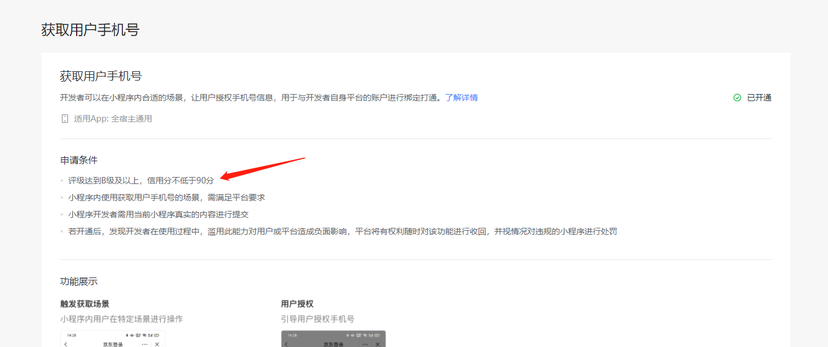Select the 申请条件 section heading
The width and height of the screenshot is (828, 347).
click(78, 160)
